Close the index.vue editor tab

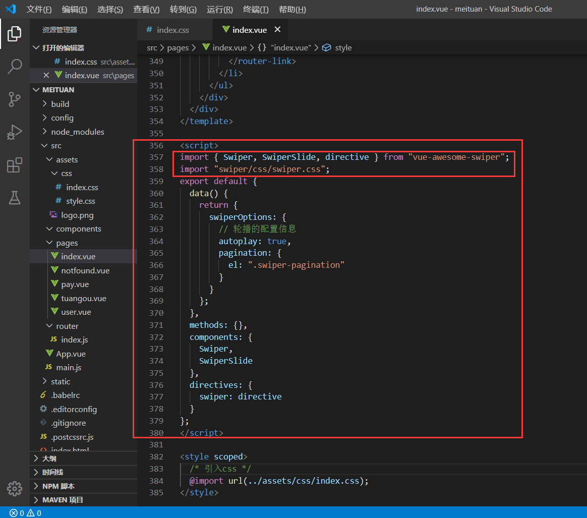pos(277,29)
